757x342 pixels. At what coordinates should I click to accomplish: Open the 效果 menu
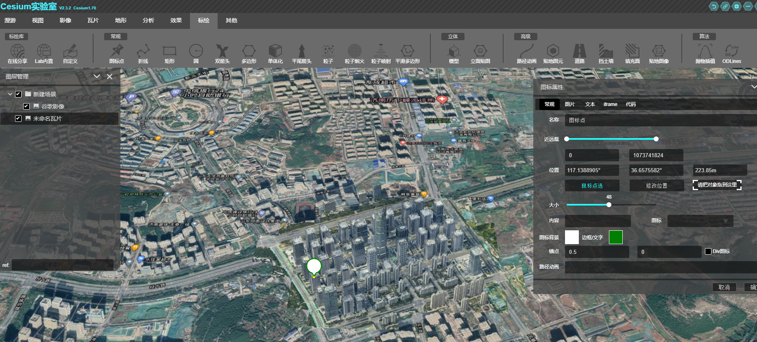pyautogui.click(x=176, y=20)
